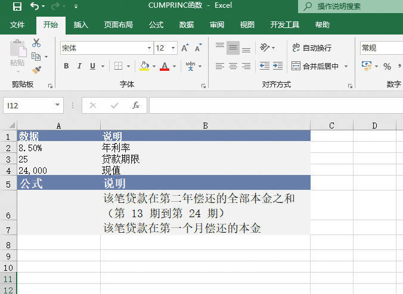Click the 文件 (File) button

click(18, 25)
